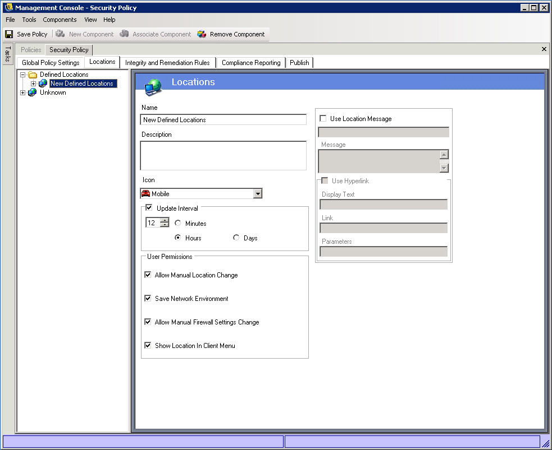Screen dimensions: 552x450
Task: Switch to Global Policy Settings tab
Action: pos(51,63)
